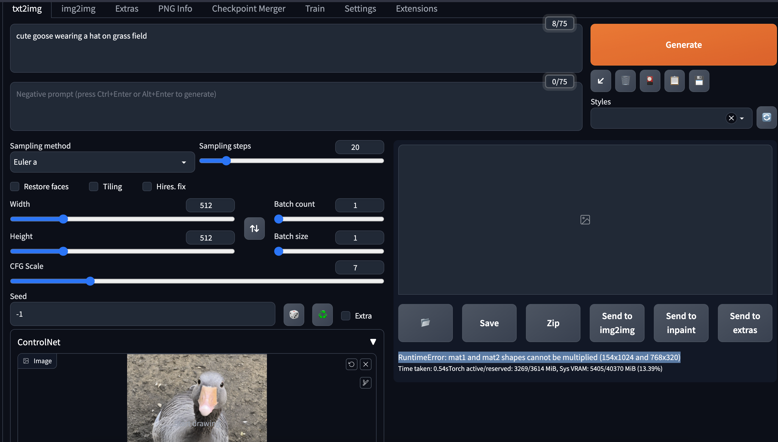Open the Sampling method dropdown
The height and width of the screenshot is (442, 778).
[x=102, y=162]
